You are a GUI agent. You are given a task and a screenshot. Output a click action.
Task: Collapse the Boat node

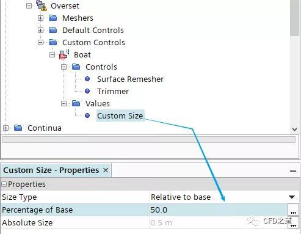click(52, 54)
